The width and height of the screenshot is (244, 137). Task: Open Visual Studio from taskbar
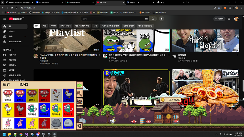(26, 134)
